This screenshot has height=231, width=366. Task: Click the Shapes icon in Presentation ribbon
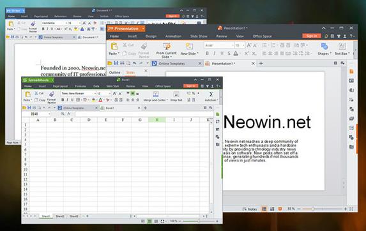click(324, 47)
